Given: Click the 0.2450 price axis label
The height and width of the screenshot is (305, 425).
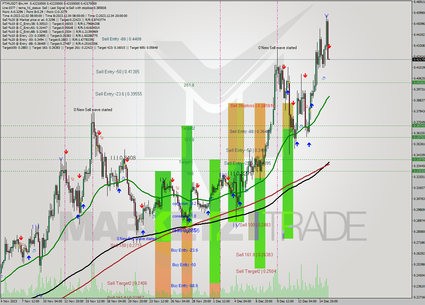Looking at the screenshot, I should pos(419,275).
